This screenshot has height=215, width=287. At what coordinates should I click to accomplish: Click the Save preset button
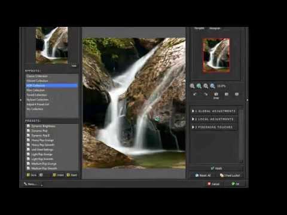tap(32, 175)
